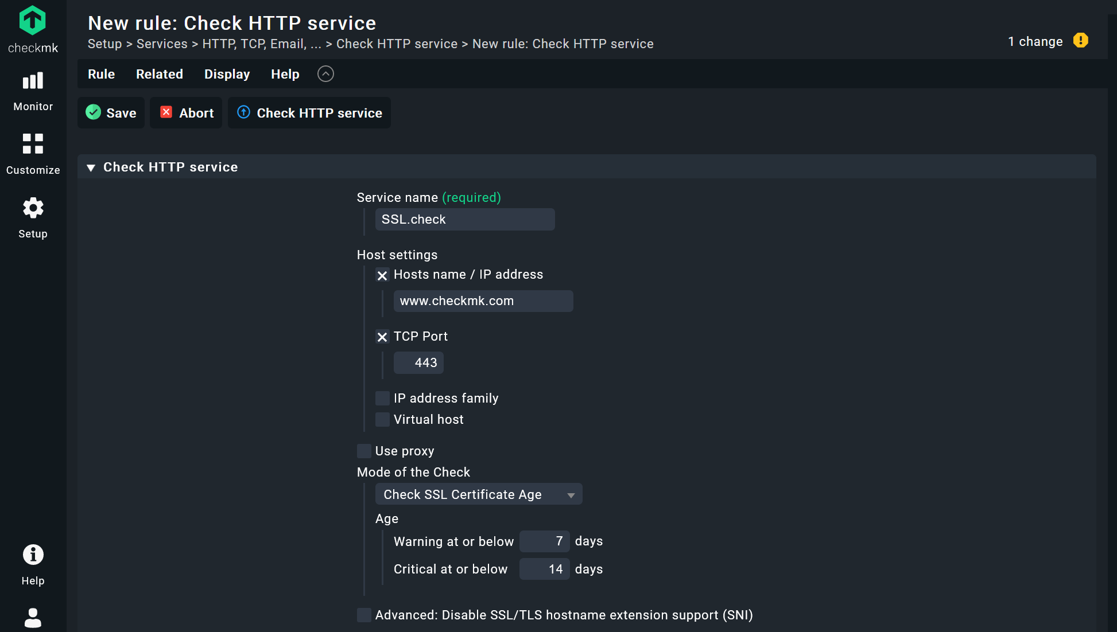The image size is (1117, 632).
Task: Open the Check SSL Certificate Age dropdown
Action: pyautogui.click(x=479, y=494)
